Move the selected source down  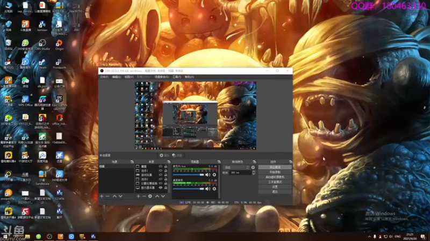click(163, 196)
